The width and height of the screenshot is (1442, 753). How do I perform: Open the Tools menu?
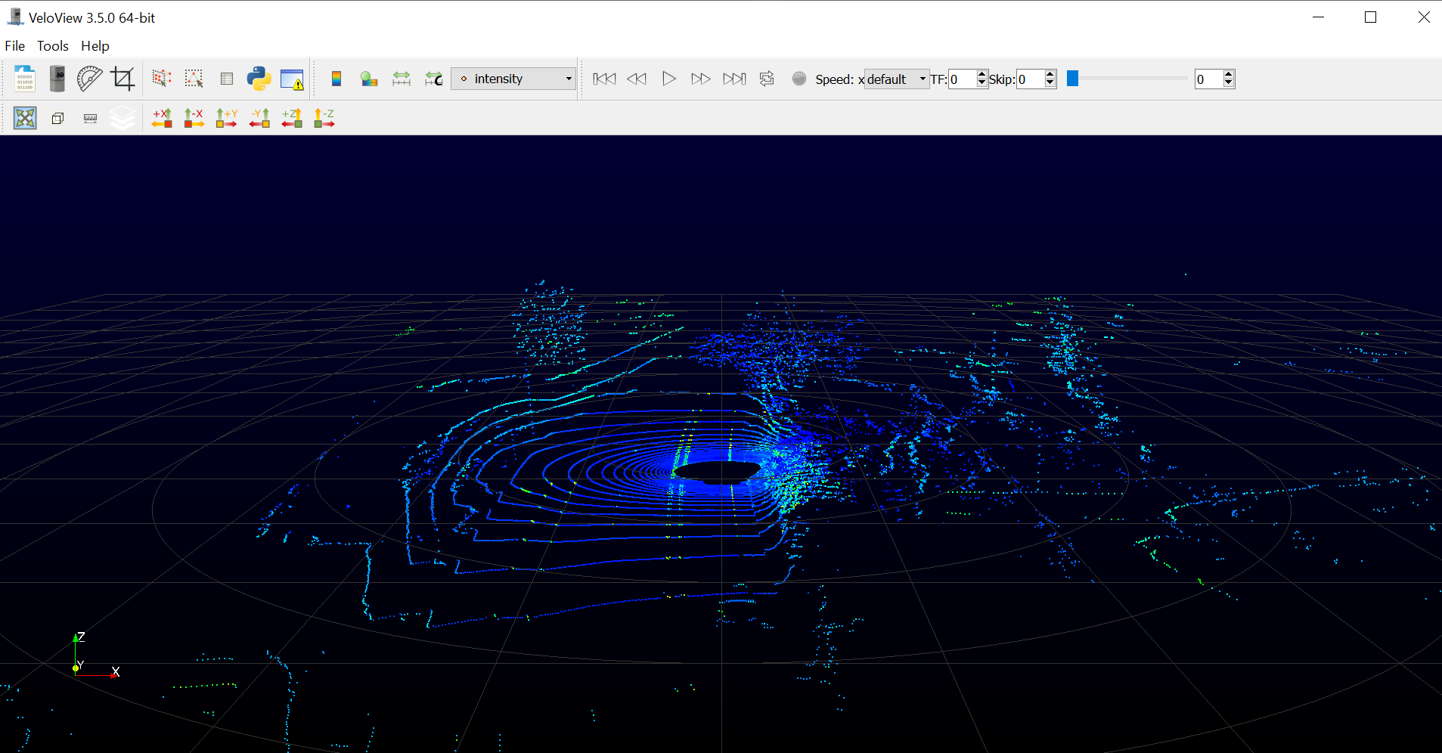click(x=51, y=45)
